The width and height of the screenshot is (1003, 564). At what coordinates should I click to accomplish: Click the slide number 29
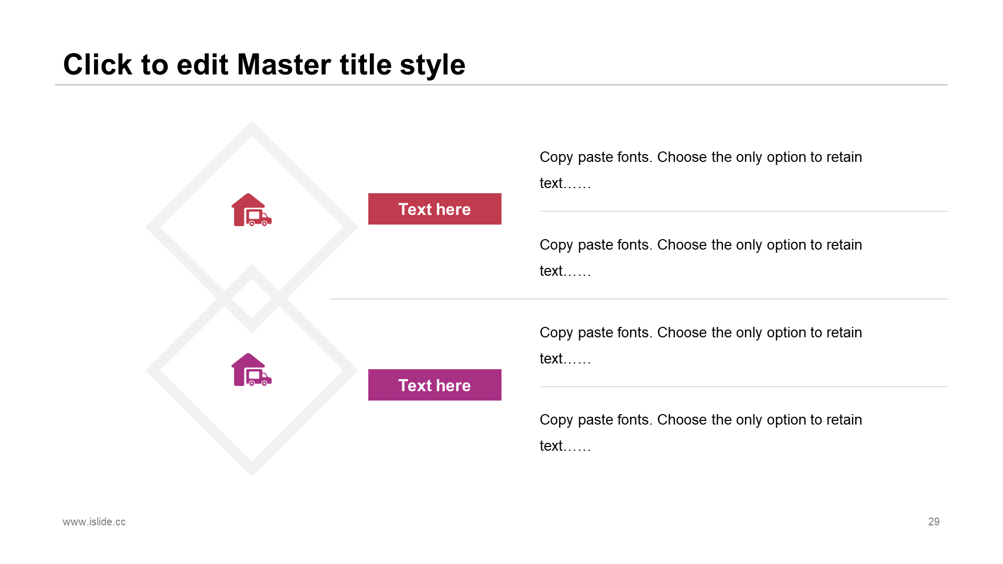[934, 522]
